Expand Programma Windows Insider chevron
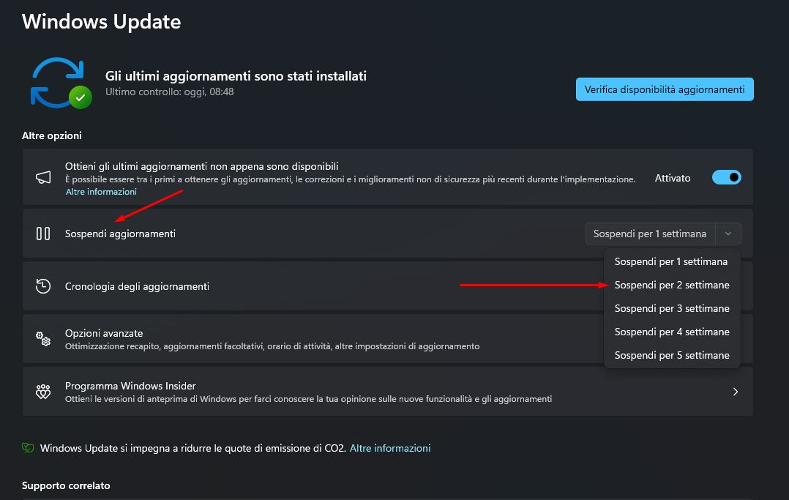 (x=735, y=392)
